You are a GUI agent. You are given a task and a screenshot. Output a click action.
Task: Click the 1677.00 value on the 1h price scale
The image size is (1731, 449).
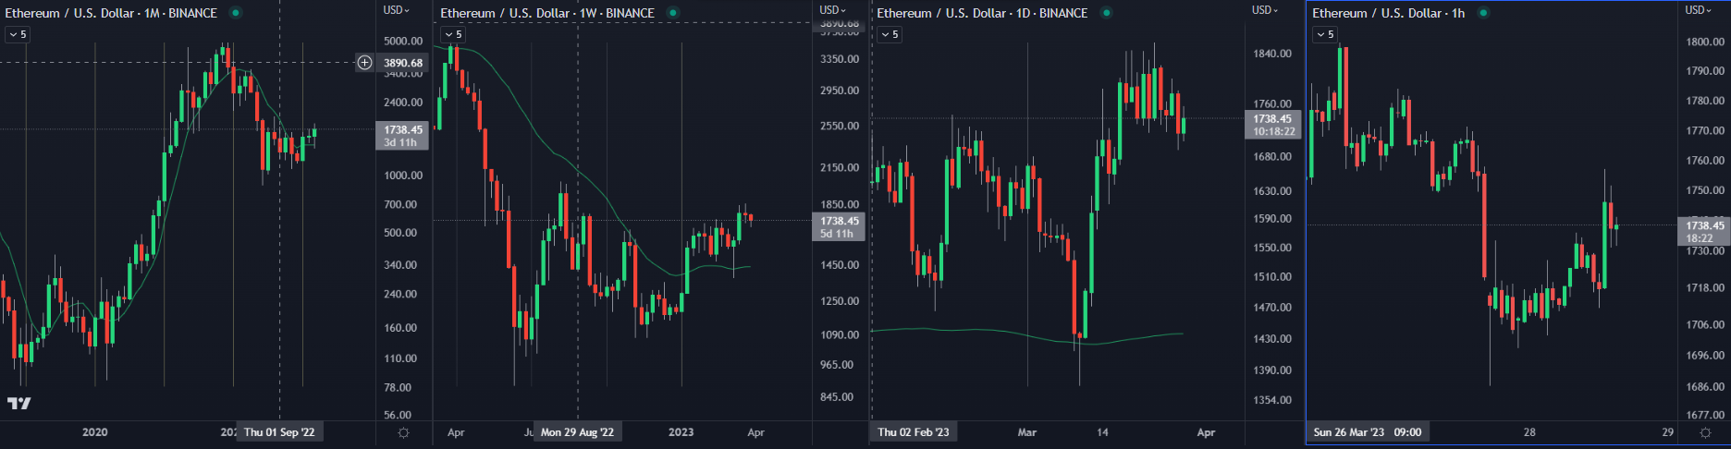1705,416
